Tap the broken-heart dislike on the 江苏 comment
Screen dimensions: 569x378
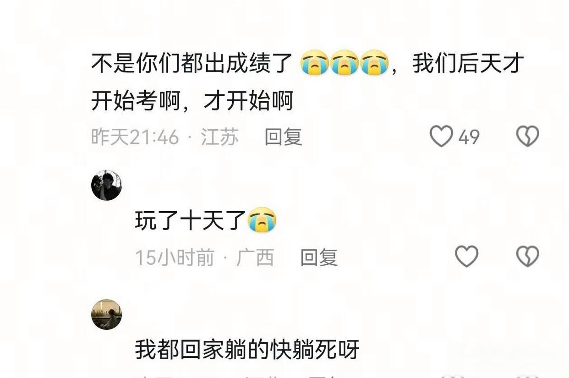(x=528, y=137)
